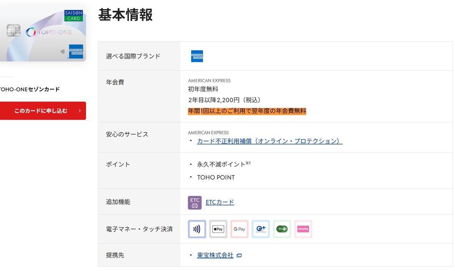Screen dimensions: 455x271
Task: Click the arrow on the apply button
Action: click(x=80, y=111)
